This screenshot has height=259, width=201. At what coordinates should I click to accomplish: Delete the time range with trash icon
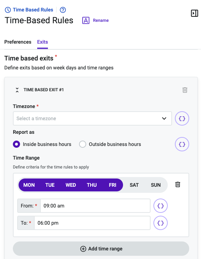coord(178,185)
